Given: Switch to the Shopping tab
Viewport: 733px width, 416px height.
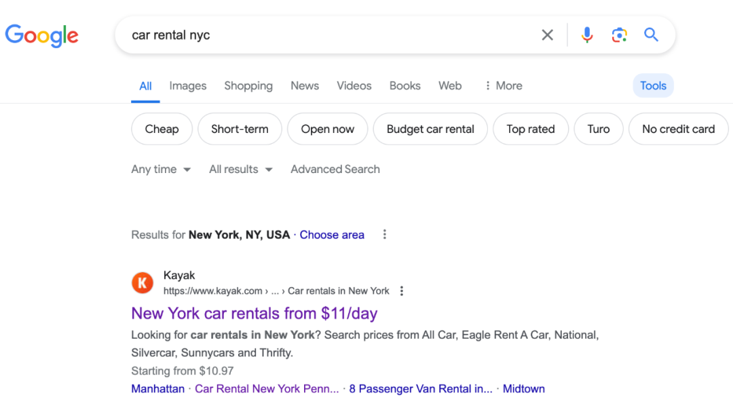Looking at the screenshot, I should (x=248, y=86).
